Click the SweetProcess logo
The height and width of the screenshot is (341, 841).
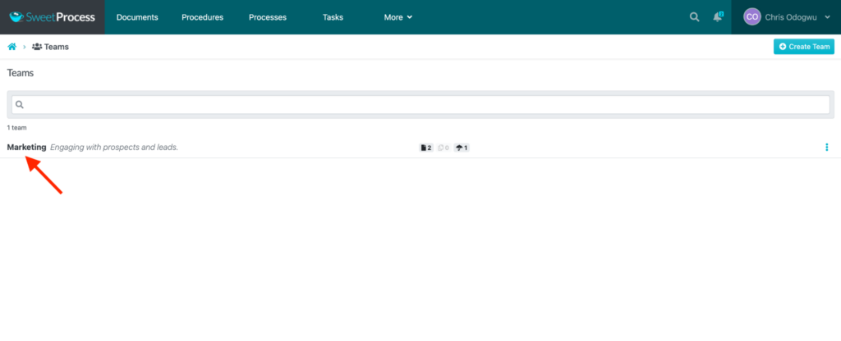tap(52, 17)
